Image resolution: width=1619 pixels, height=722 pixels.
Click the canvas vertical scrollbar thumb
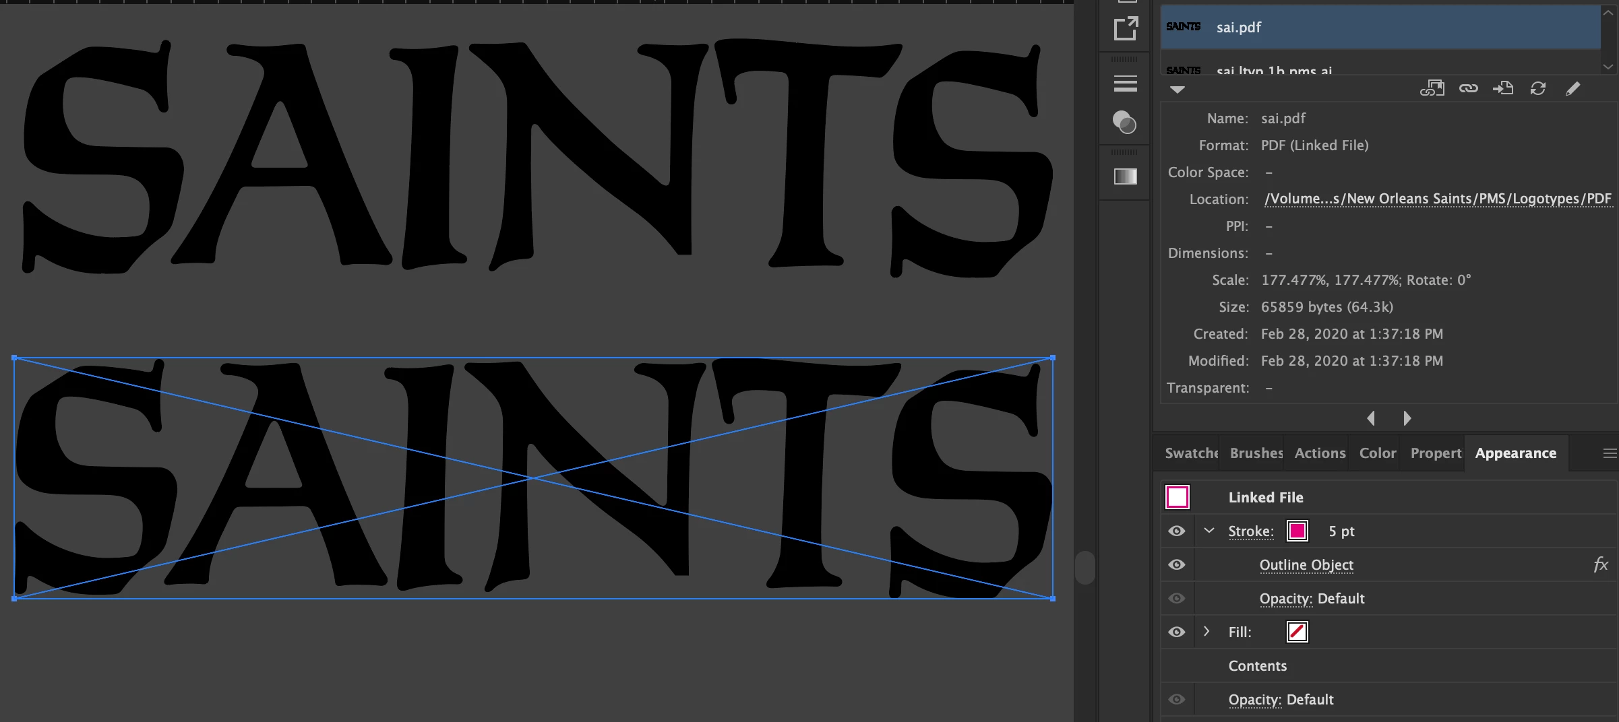pos(1085,567)
